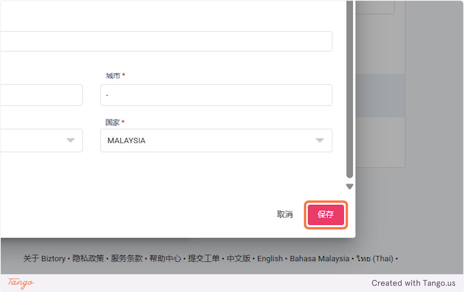The width and height of the screenshot is (464, 292).
Task: Click the 城市 city input field
Action: [216, 95]
